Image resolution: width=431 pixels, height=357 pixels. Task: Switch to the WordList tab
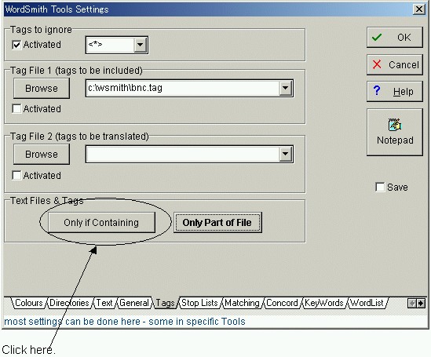[x=367, y=303]
